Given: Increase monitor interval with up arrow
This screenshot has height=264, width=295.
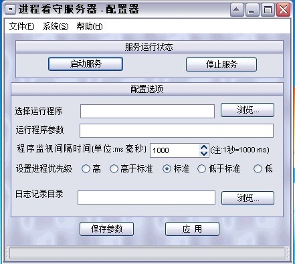Looking at the screenshot, I should pyautogui.click(x=204, y=148).
